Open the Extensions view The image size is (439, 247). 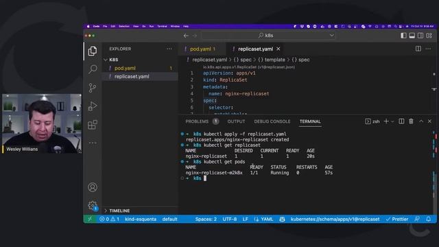93,125
